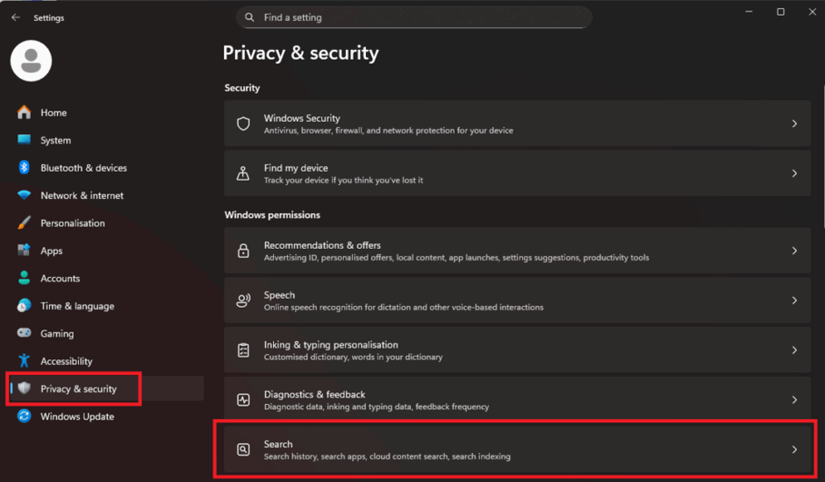The width and height of the screenshot is (825, 482).
Task: Open Speech settings via chevron
Action: pos(794,300)
